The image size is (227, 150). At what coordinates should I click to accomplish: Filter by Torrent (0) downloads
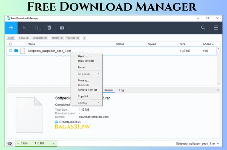[x=57, y=38]
